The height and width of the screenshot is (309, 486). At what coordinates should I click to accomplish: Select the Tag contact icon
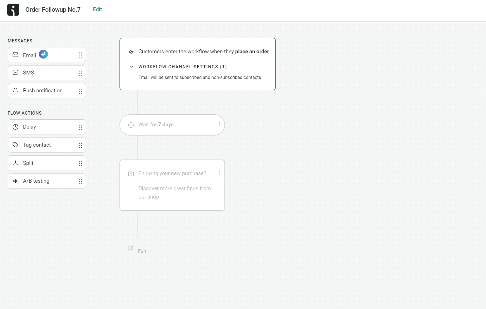[15, 145]
